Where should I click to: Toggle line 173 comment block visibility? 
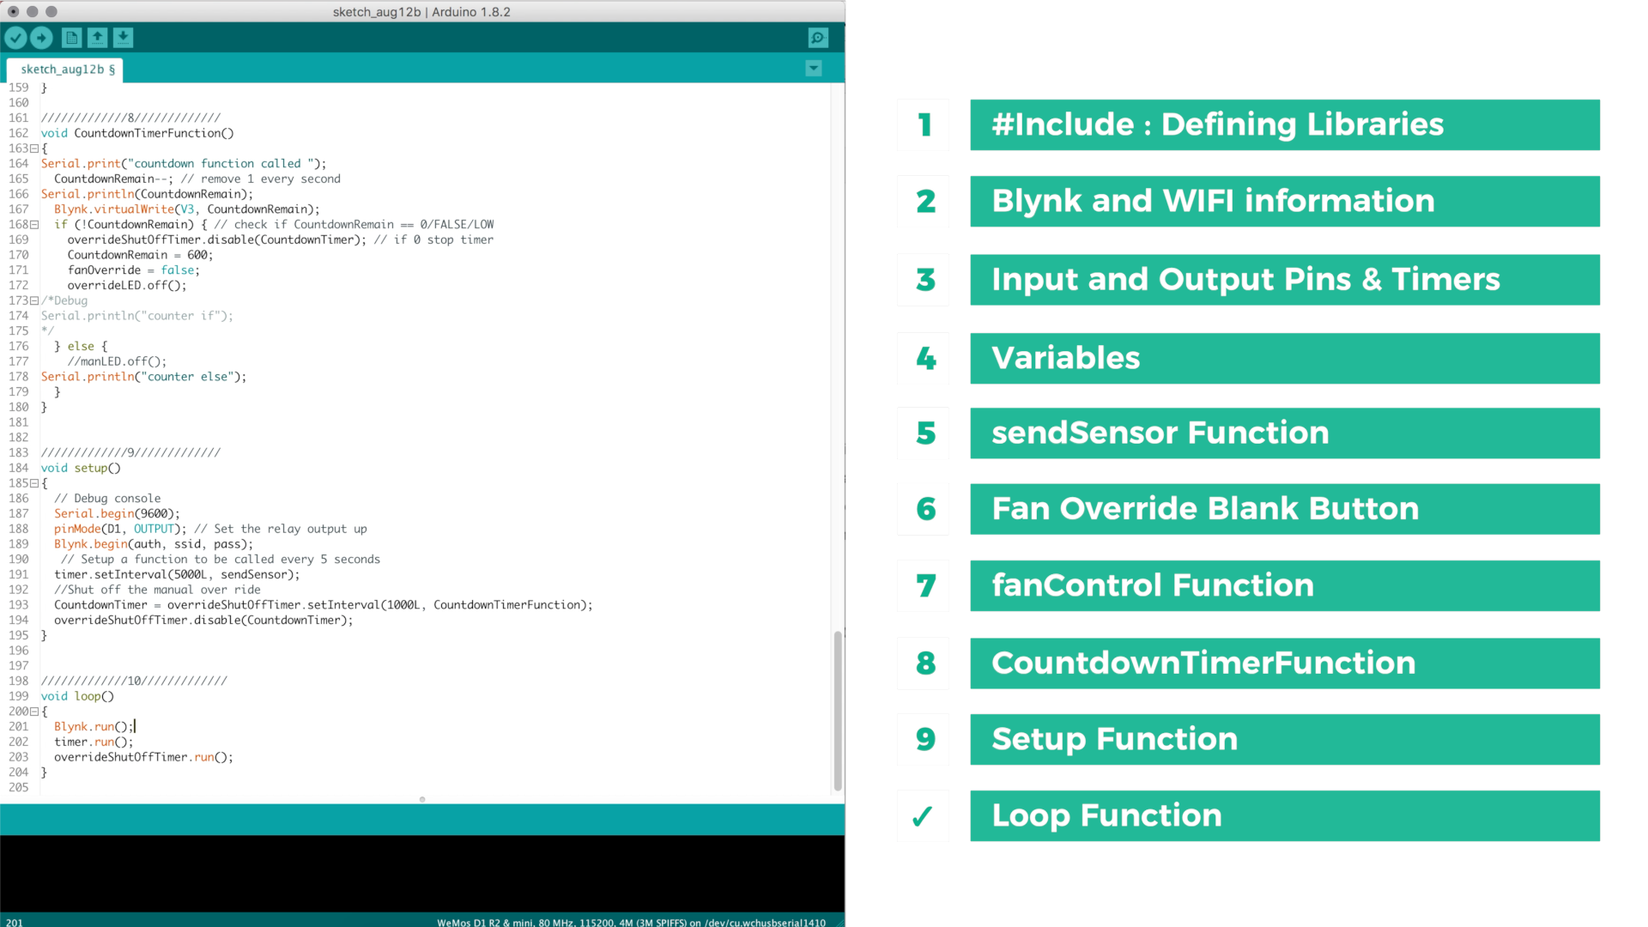click(33, 300)
